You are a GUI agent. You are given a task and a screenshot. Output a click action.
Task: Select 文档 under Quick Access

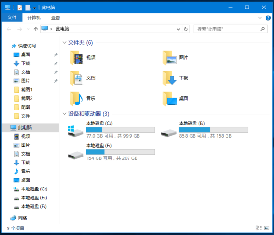[x=22, y=72]
